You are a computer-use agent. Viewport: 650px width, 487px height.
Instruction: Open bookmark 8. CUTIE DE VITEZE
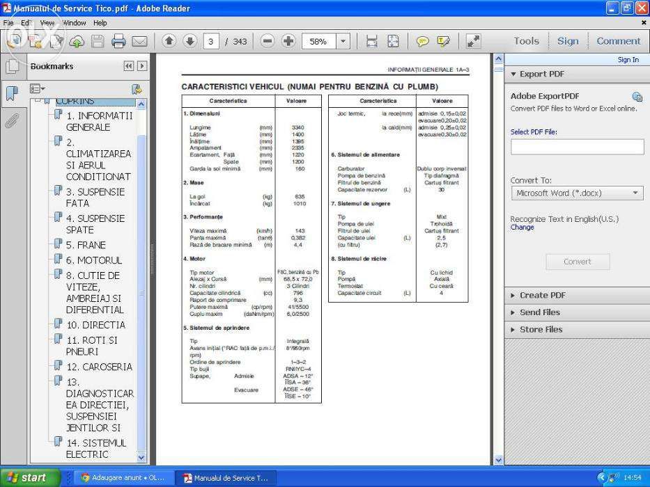(x=95, y=292)
